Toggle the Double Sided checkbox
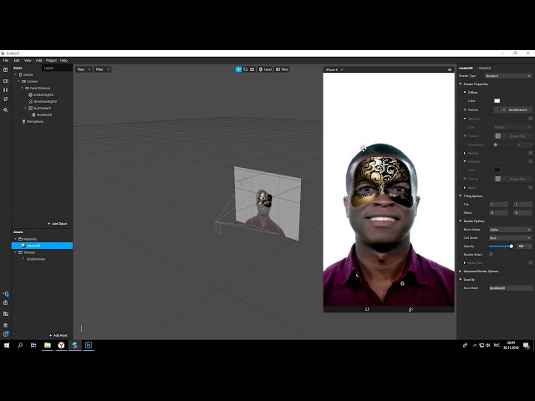 pos(492,254)
